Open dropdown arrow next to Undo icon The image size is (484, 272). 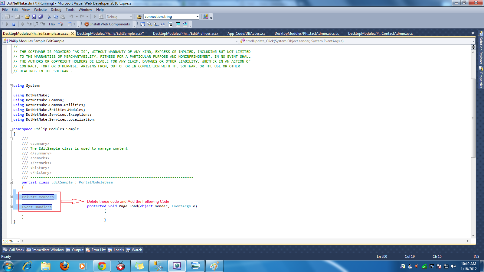(77, 17)
